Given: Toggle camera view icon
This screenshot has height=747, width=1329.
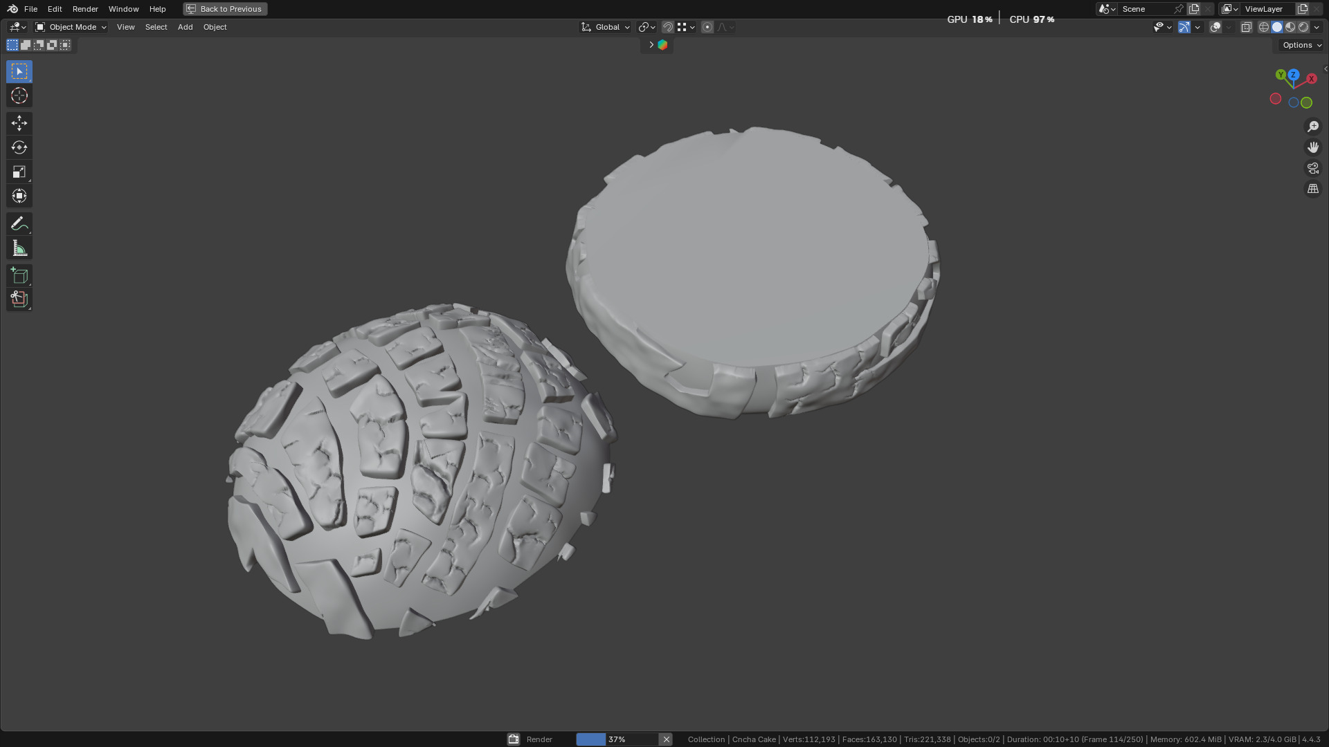Looking at the screenshot, I should pyautogui.click(x=1313, y=168).
